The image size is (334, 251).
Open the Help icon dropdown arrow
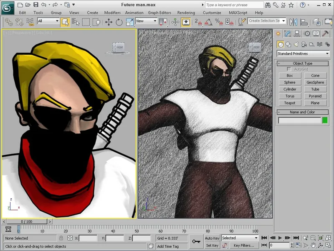click(x=308, y=5)
